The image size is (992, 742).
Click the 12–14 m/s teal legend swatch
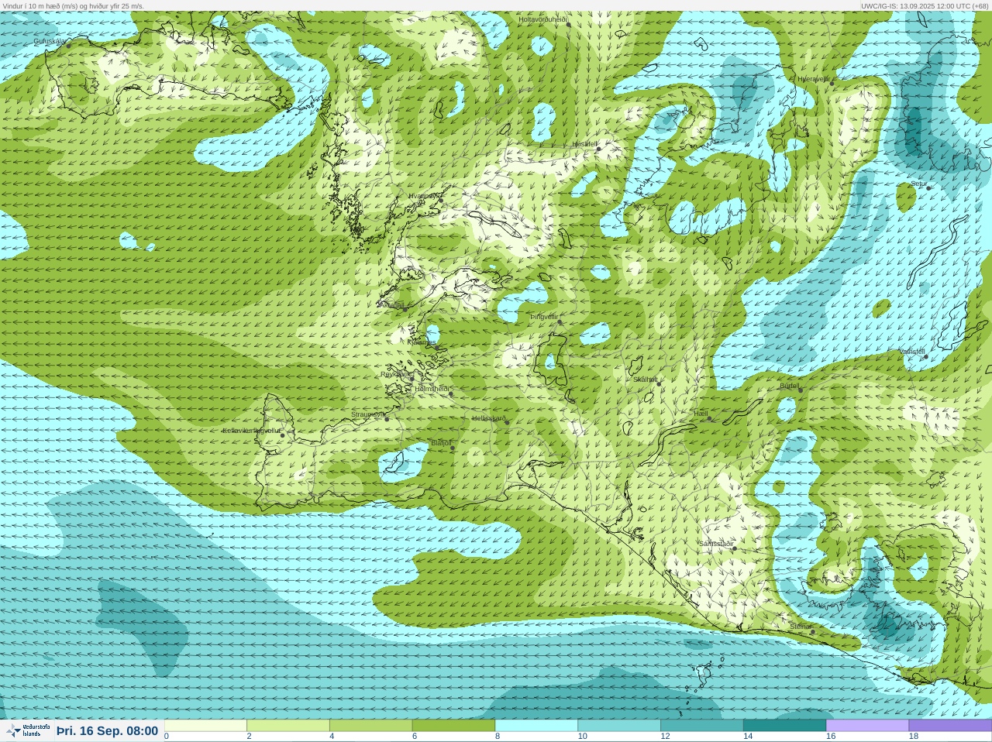click(x=702, y=726)
